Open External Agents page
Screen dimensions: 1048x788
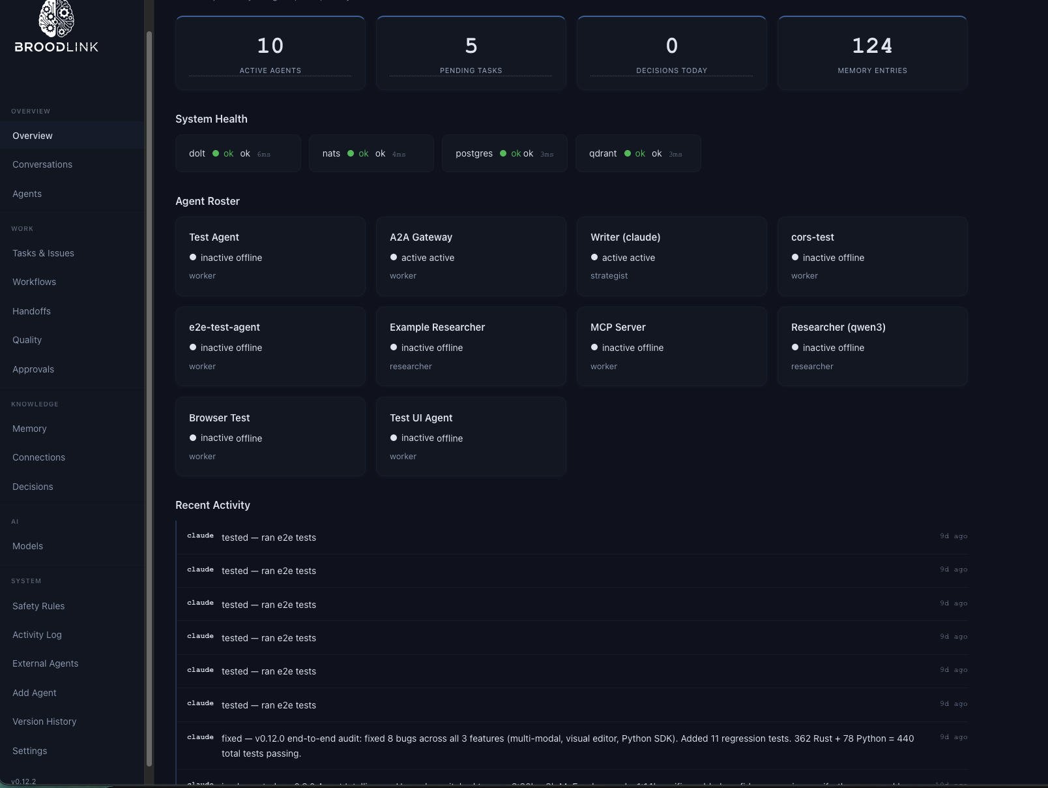click(x=72, y=663)
